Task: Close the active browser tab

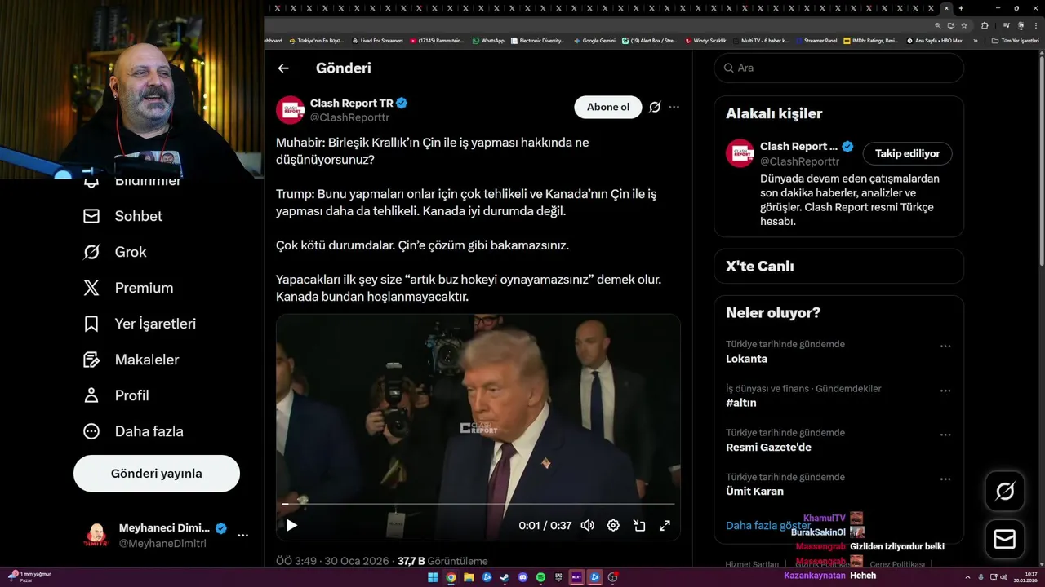Action: click(946, 8)
